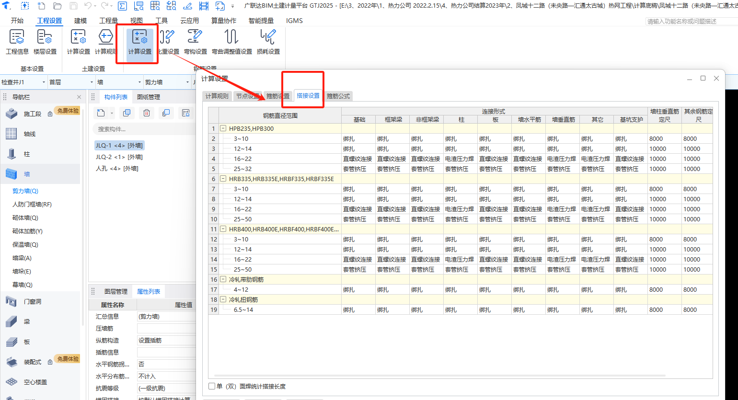Collapse the 冷轧带肋钢筋 group row

click(x=223, y=279)
